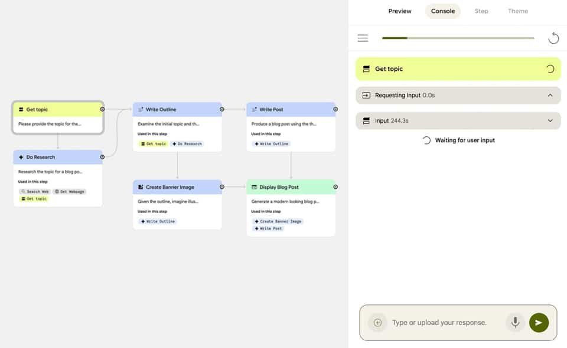Click the restart circular arrow icon

(553, 38)
